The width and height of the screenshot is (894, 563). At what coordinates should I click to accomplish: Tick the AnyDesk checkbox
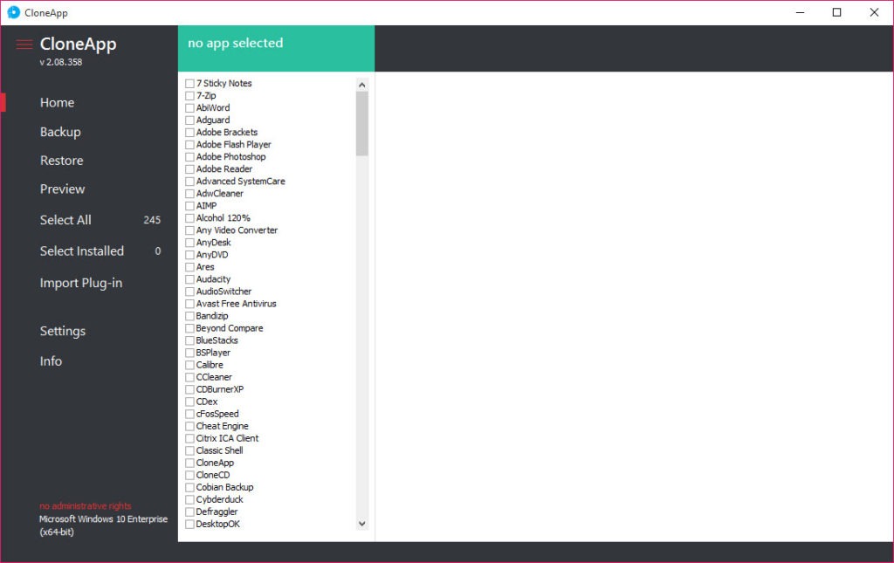(189, 243)
